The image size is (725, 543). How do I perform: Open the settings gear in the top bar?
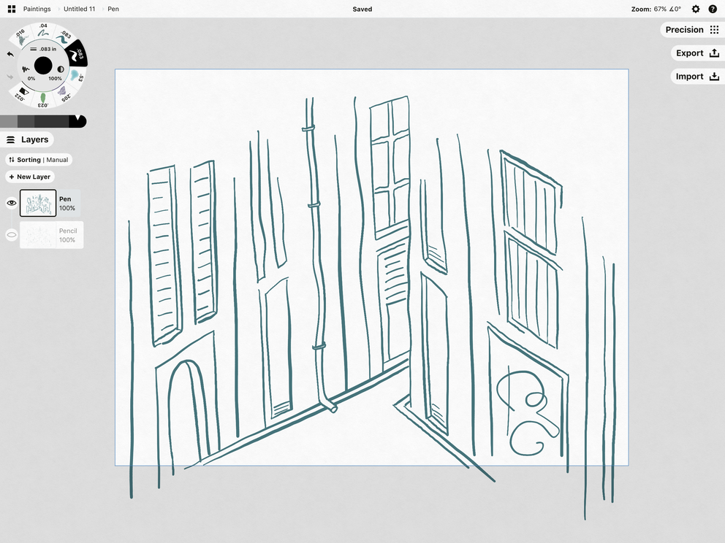[695, 9]
